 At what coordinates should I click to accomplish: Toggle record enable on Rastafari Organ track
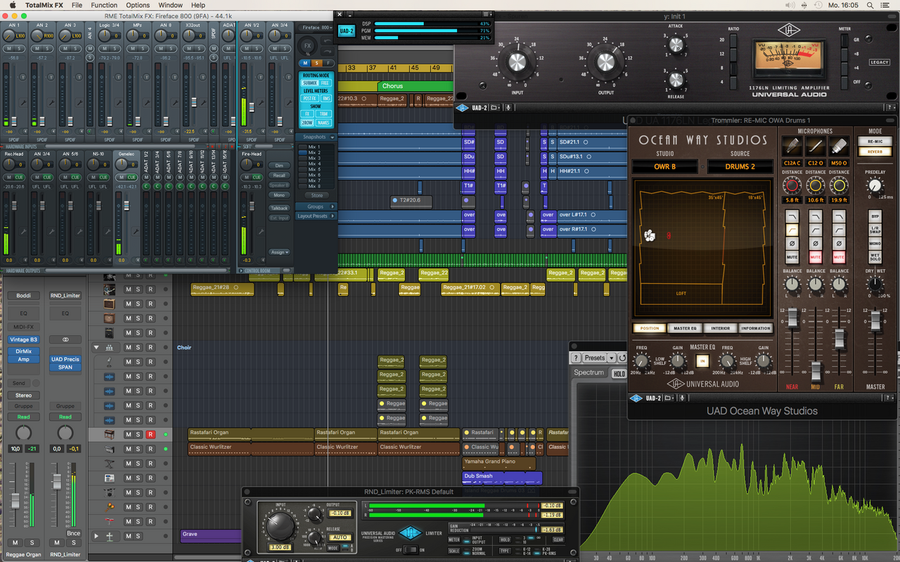[x=150, y=434]
